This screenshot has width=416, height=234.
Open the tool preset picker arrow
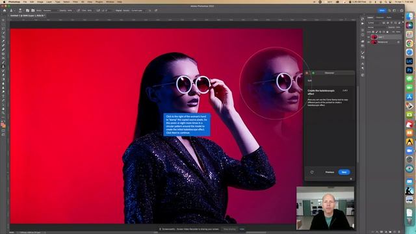click(14, 10)
